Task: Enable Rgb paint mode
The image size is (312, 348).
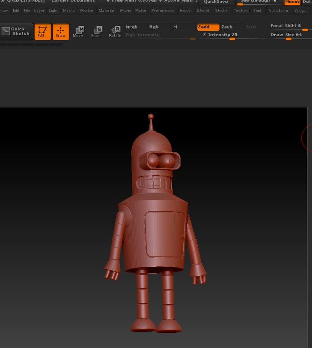Action: point(159,27)
